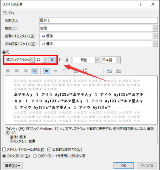Expand the 基準にするスタイル dropdown
Viewport: 160px width, 170px height.
[155, 36]
